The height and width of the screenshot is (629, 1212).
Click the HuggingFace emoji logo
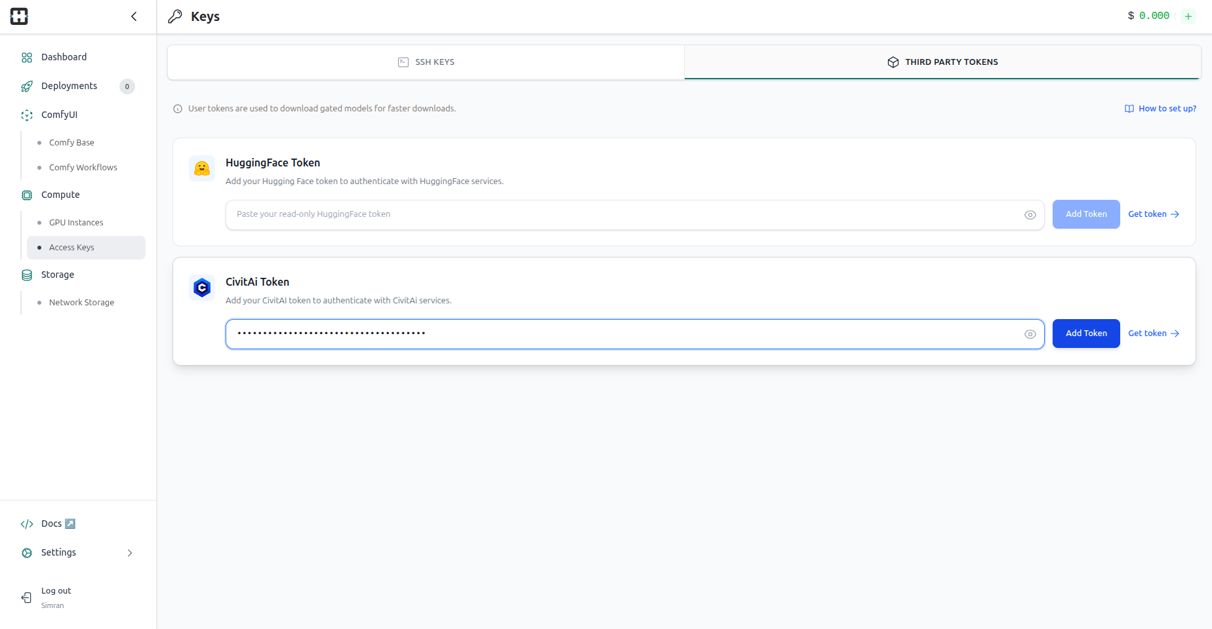pyautogui.click(x=202, y=168)
